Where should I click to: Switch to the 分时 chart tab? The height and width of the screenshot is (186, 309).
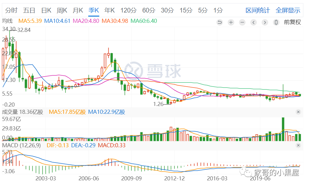coord(11,10)
